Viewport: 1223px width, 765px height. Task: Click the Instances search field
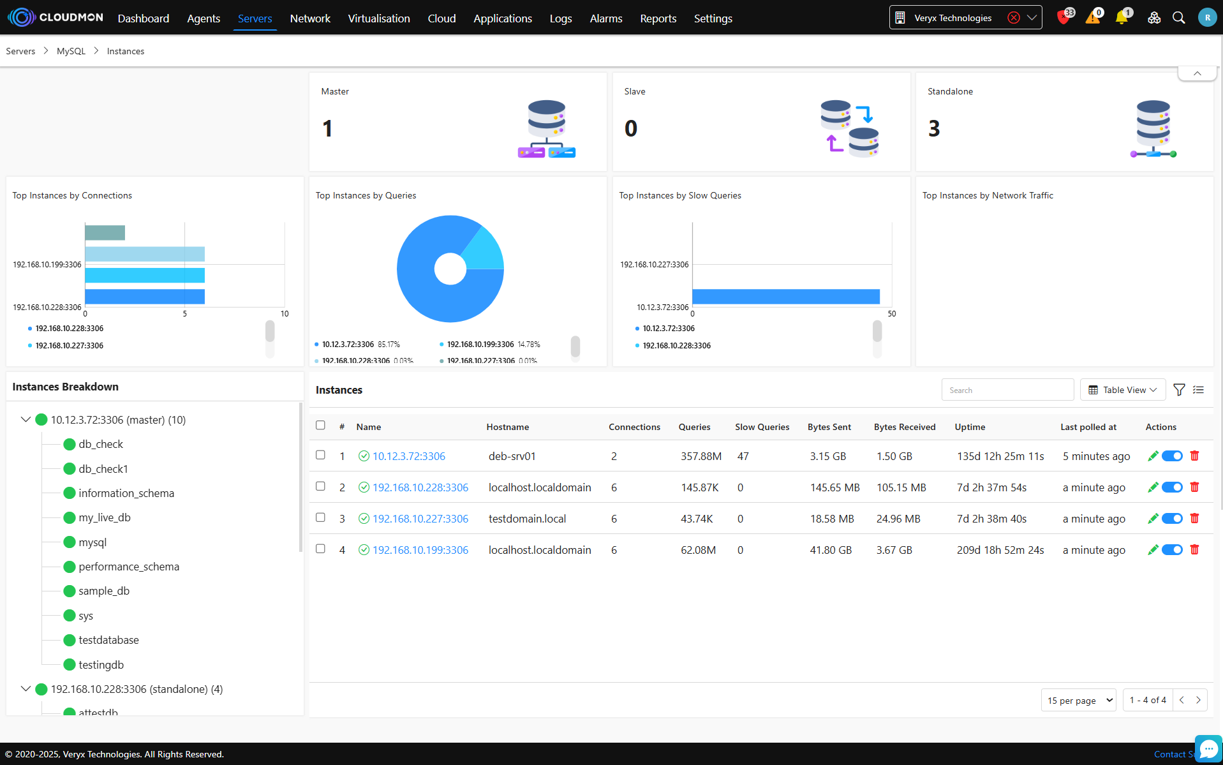point(1007,390)
